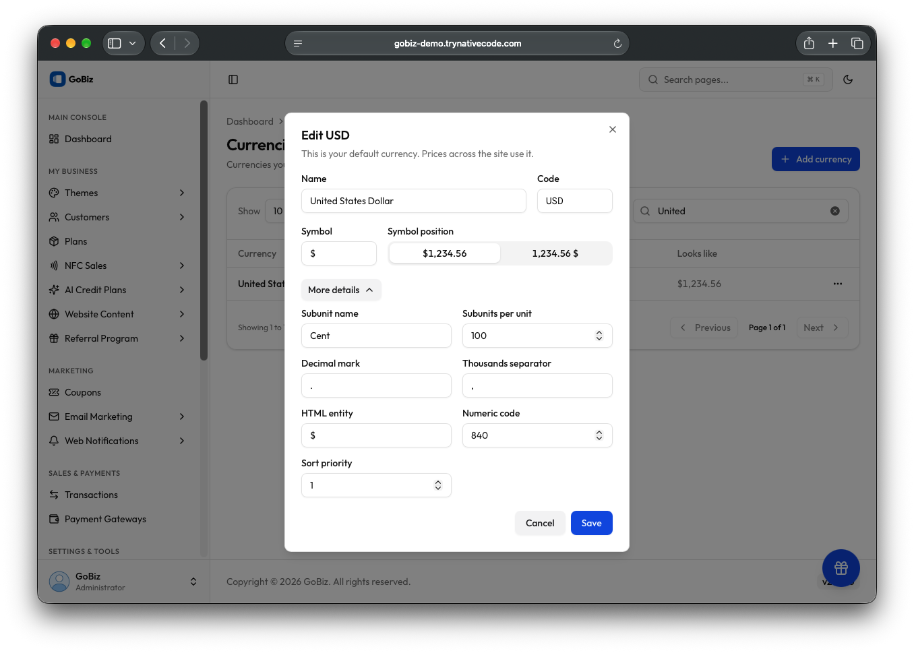This screenshot has width=914, height=653.
Task: Open row actions menu for United States Dollar
Action: pos(837,284)
